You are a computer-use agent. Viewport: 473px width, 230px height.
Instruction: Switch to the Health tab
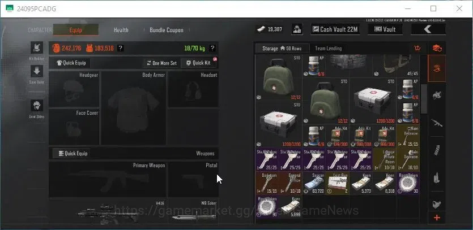point(121,30)
